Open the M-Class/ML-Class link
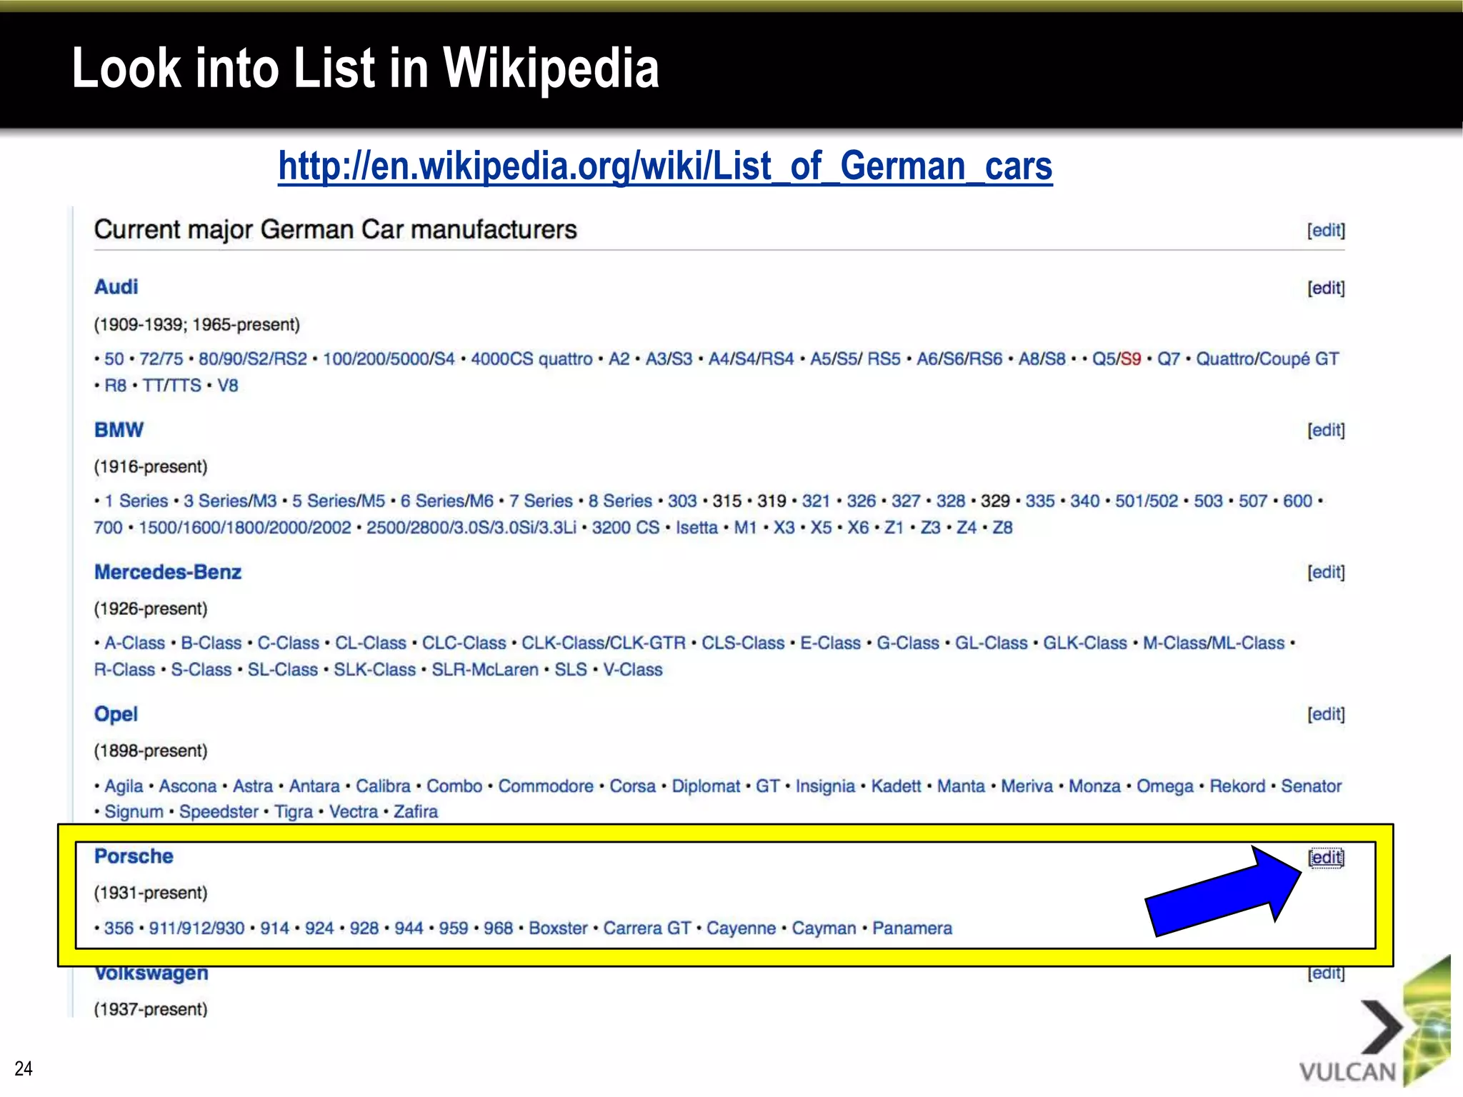The height and width of the screenshot is (1097, 1463). (x=1214, y=643)
